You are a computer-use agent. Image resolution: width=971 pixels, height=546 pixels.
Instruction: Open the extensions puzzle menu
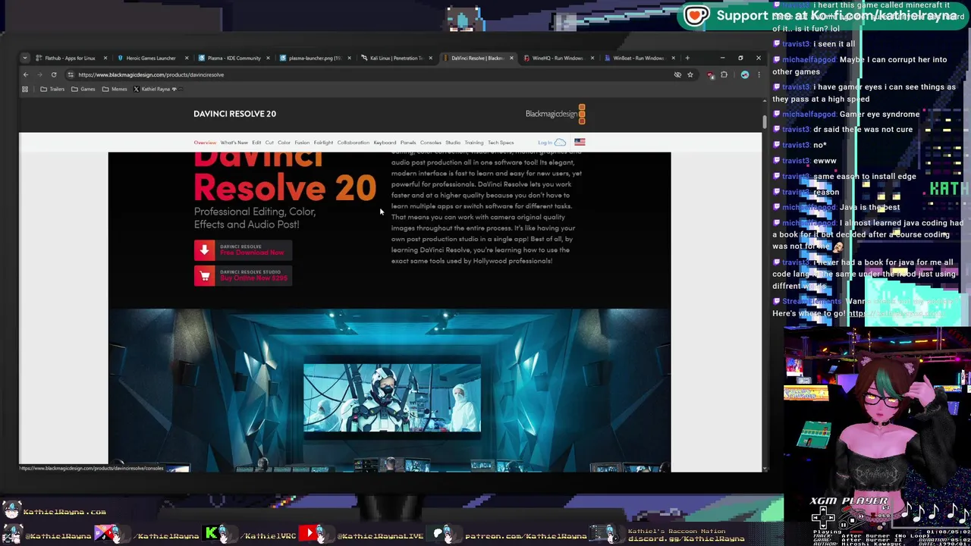[724, 74]
